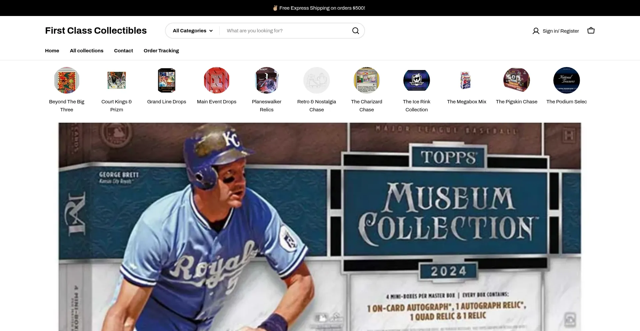
Task: Click the Retro & Nostalgia Chase label
Action: tap(317, 106)
